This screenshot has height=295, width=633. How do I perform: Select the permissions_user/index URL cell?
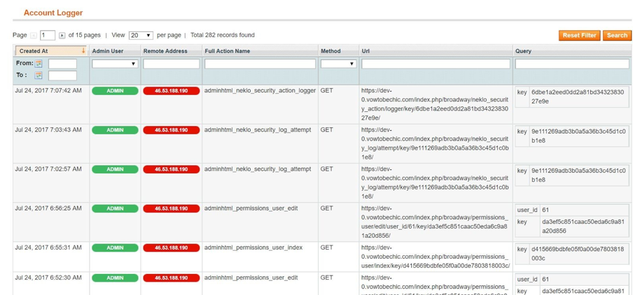(x=436, y=257)
